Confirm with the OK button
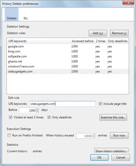Image resolution: width=136 pixels, height=166 pixels. [99, 157]
